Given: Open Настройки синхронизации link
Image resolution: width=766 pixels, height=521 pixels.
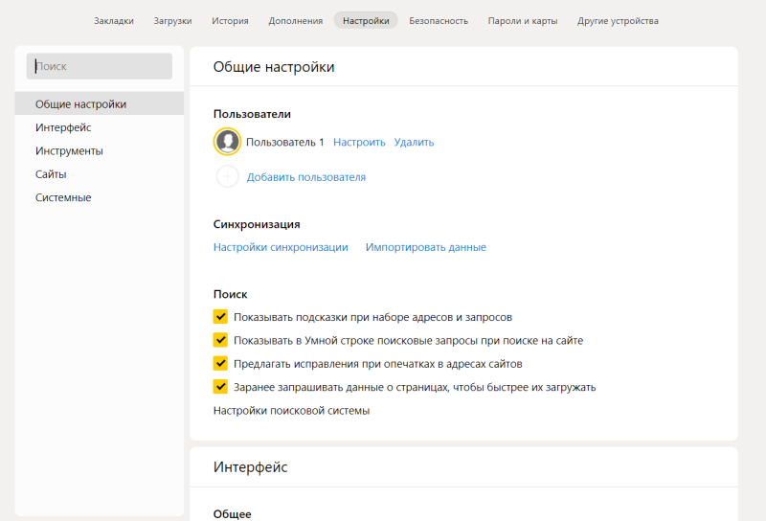Looking at the screenshot, I should point(281,247).
